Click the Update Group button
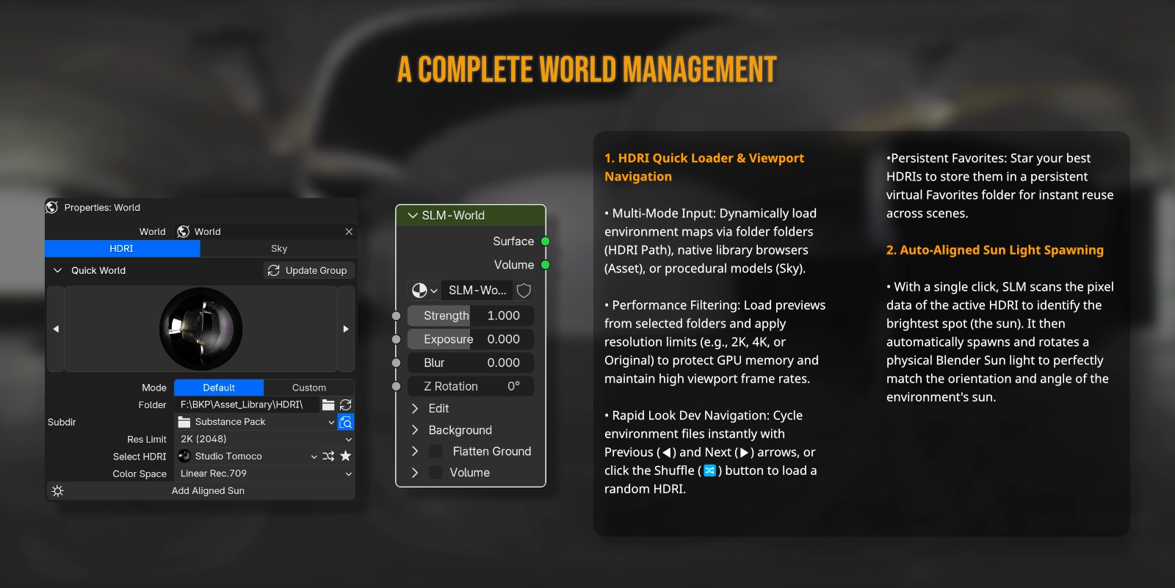 tap(308, 270)
